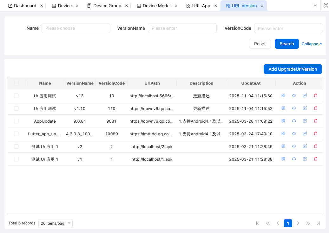
Task: Open the QR code for AppUpdate row
Action: coord(283,121)
